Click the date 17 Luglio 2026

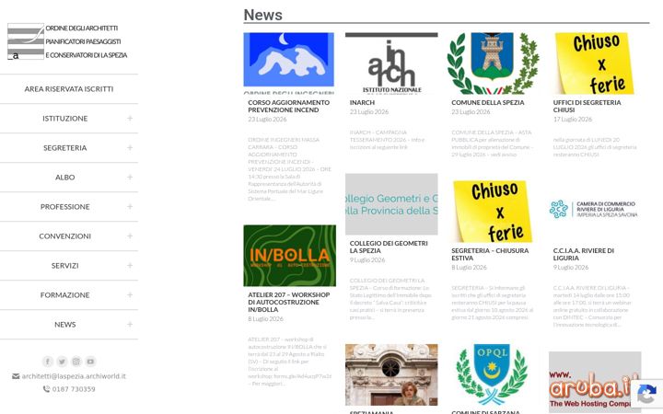(x=573, y=119)
